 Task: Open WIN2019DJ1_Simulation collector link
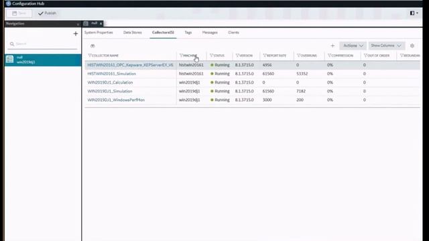coord(110,91)
